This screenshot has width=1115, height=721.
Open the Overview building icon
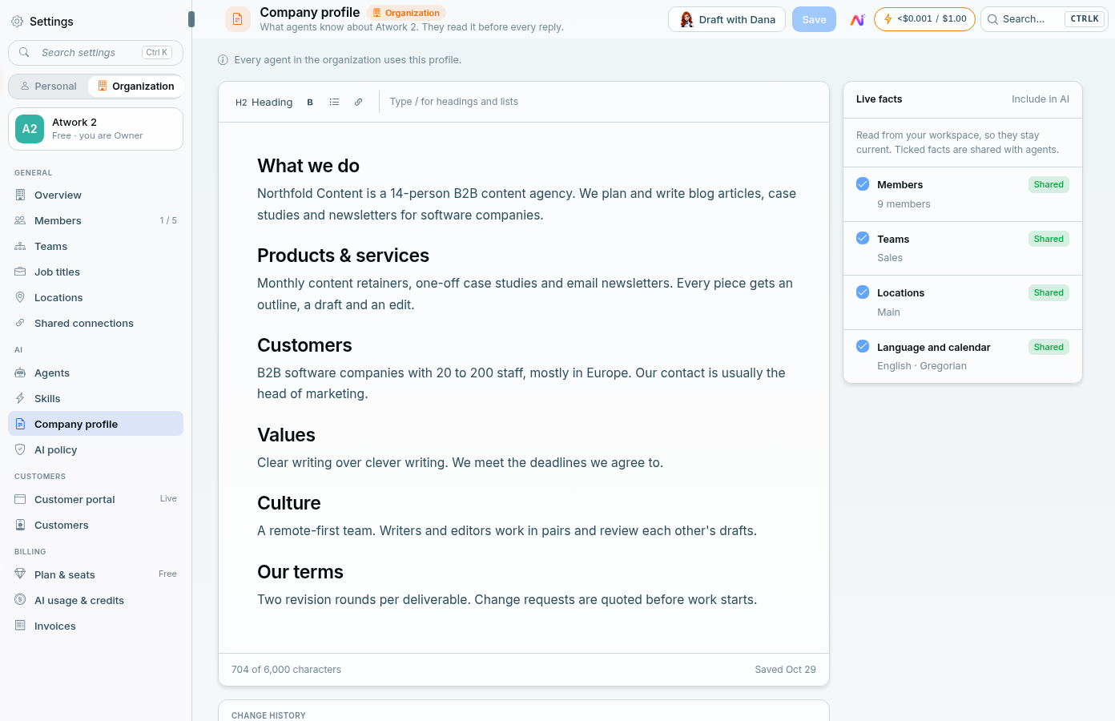pyautogui.click(x=20, y=195)
